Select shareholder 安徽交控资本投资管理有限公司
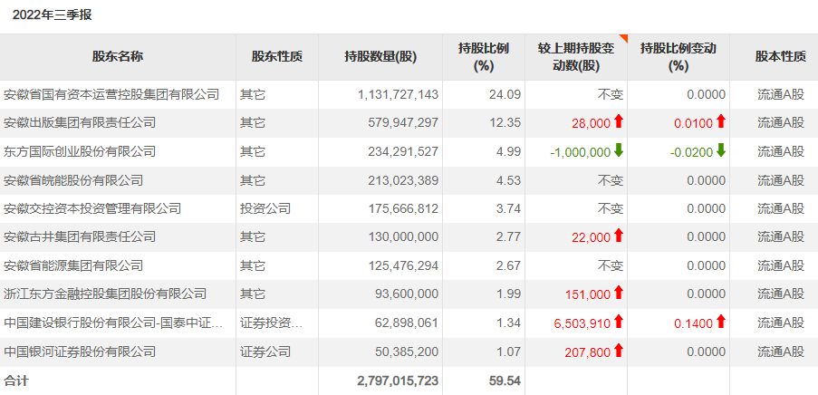The width and height of the screenshot is (818, 395). point(92,208)
